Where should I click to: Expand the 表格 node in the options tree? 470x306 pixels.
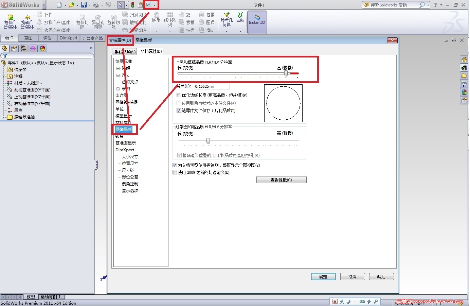[118, 89]
